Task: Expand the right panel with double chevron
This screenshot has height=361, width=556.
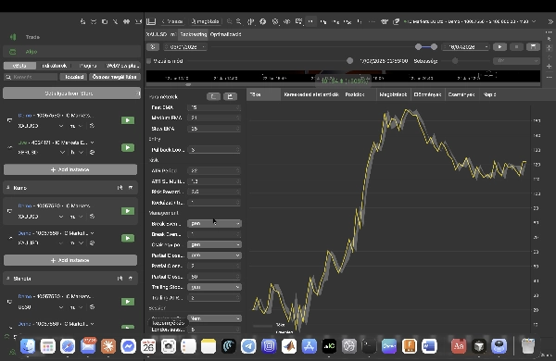Action: (x=550, y=21)
